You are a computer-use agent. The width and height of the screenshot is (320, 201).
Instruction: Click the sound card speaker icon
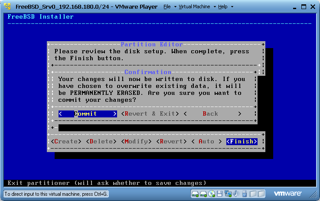click(x=236, y=194)
